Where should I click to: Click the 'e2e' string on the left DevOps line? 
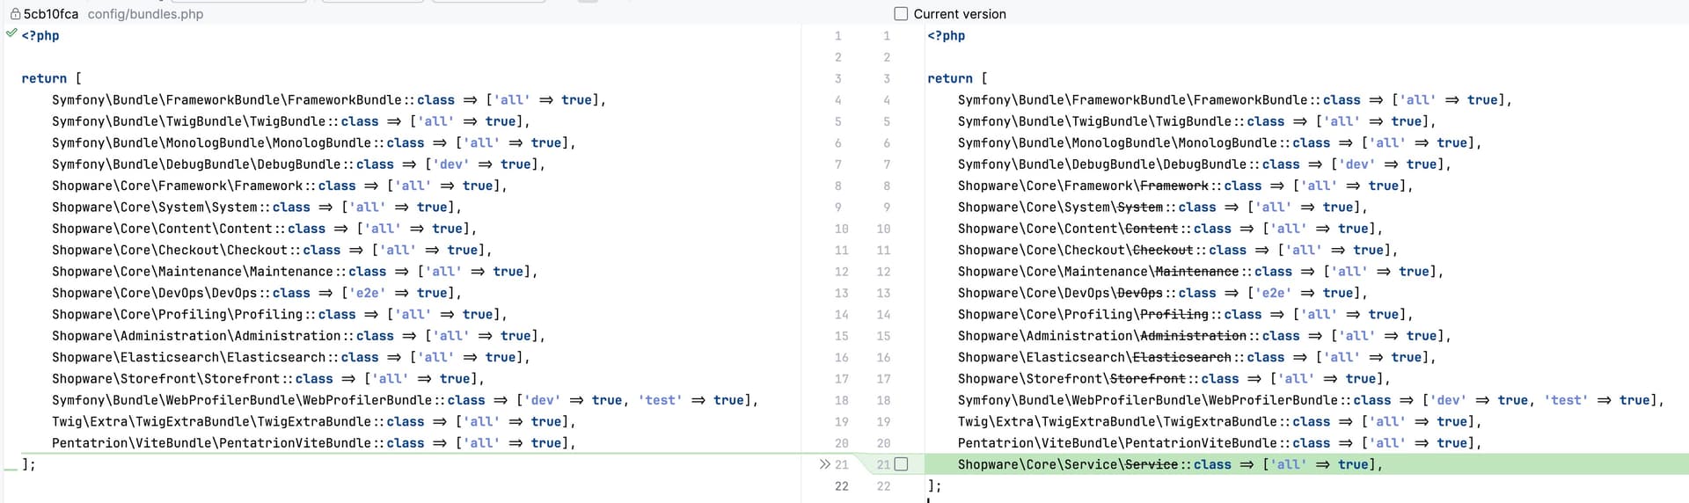[367, 293]
